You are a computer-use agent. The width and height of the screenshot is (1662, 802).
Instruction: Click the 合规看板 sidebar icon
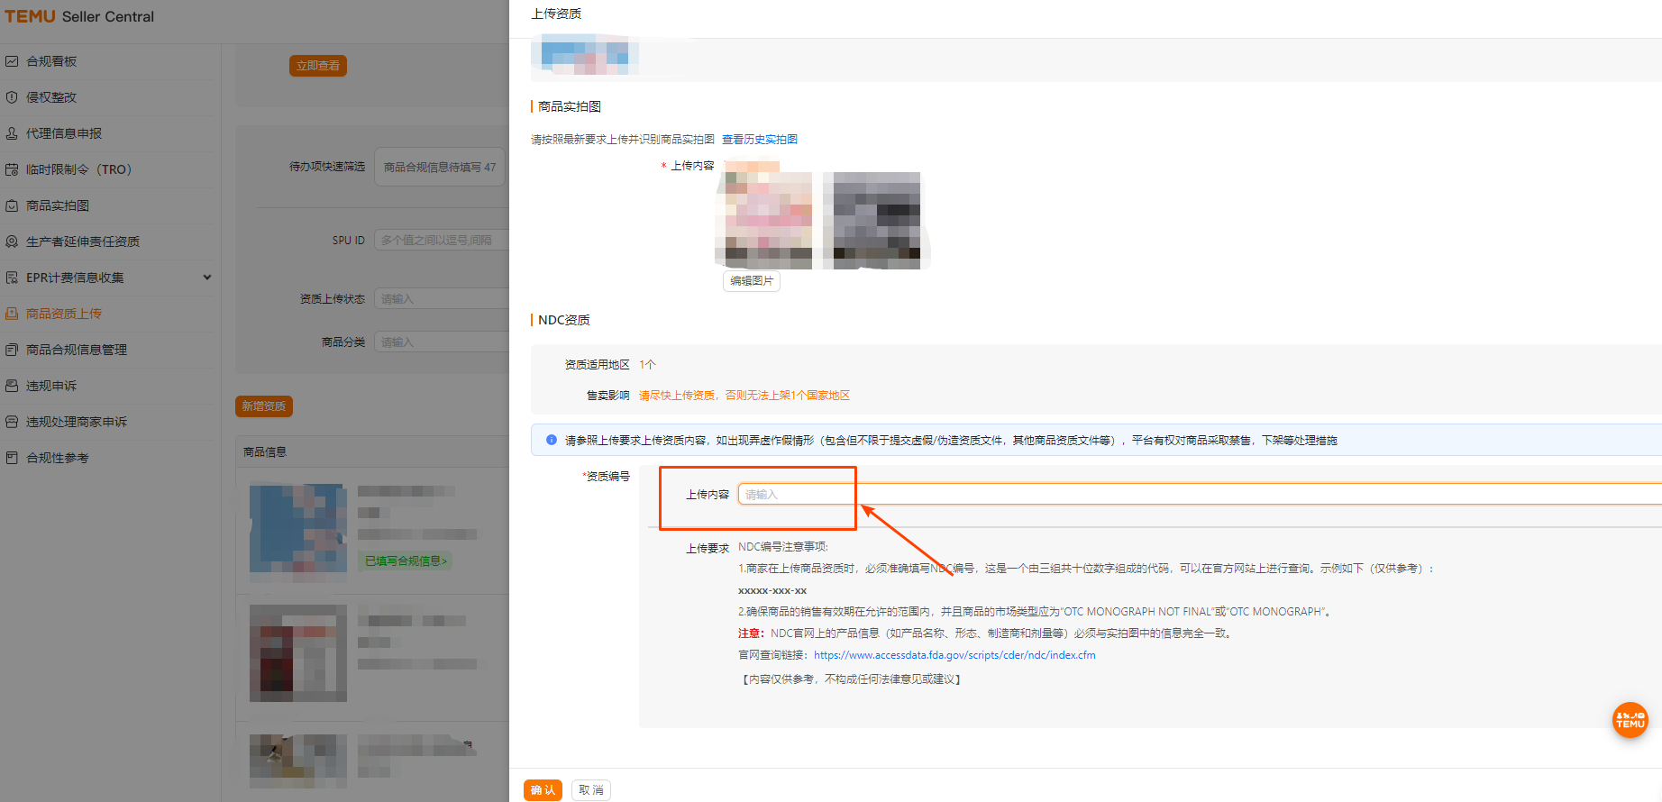point(12,61)
